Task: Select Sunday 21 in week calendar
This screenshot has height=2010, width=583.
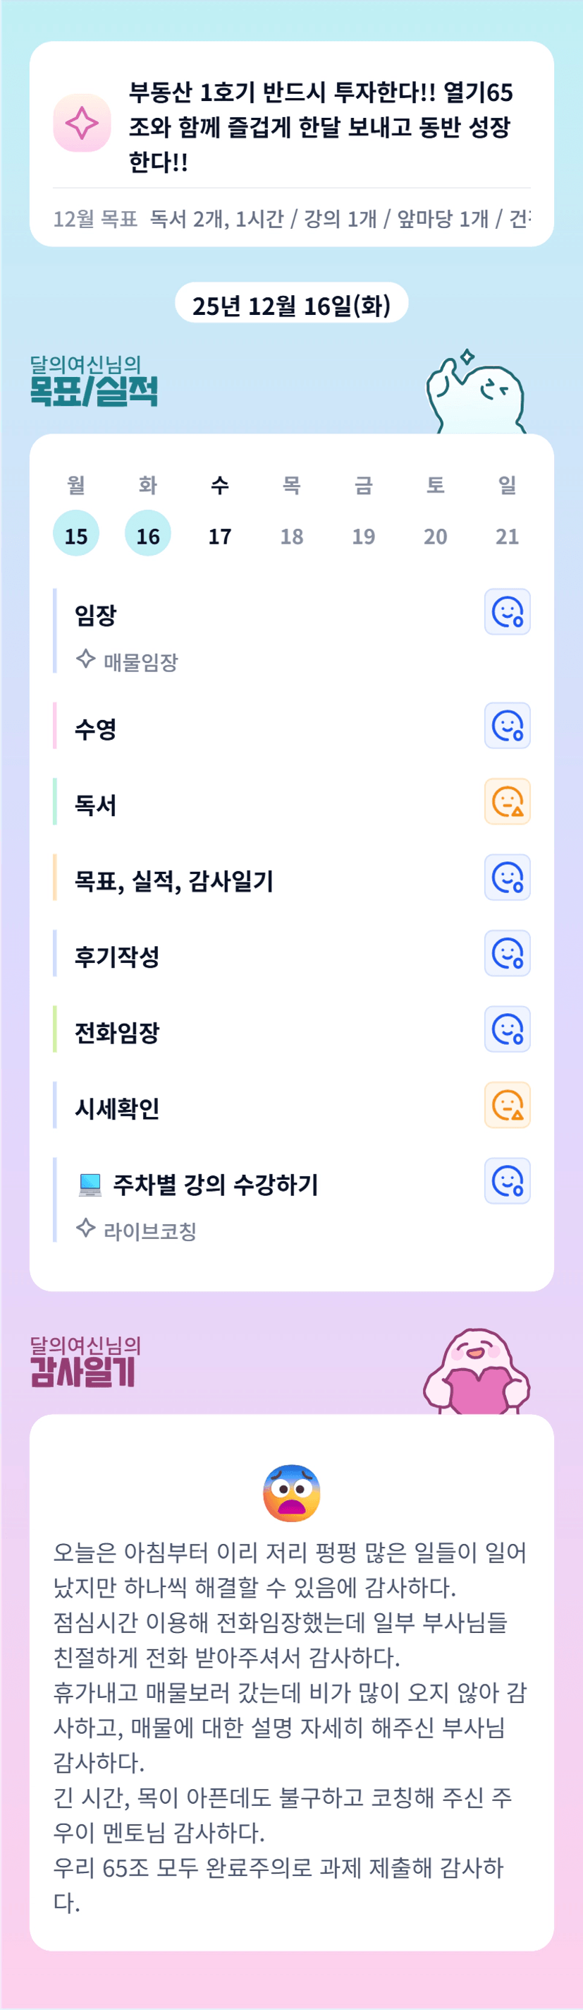Action: coord(508,535)
